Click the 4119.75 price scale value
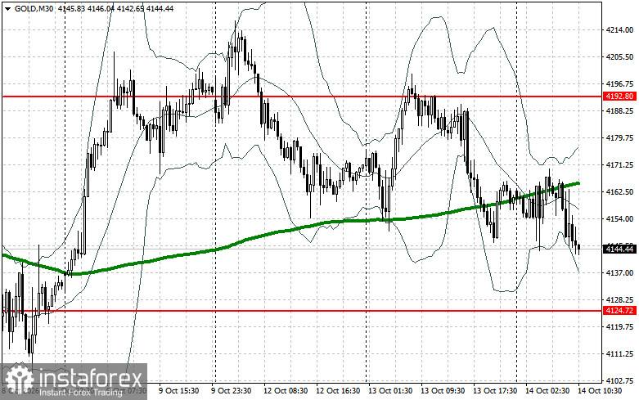 click(x=619, y=326)
